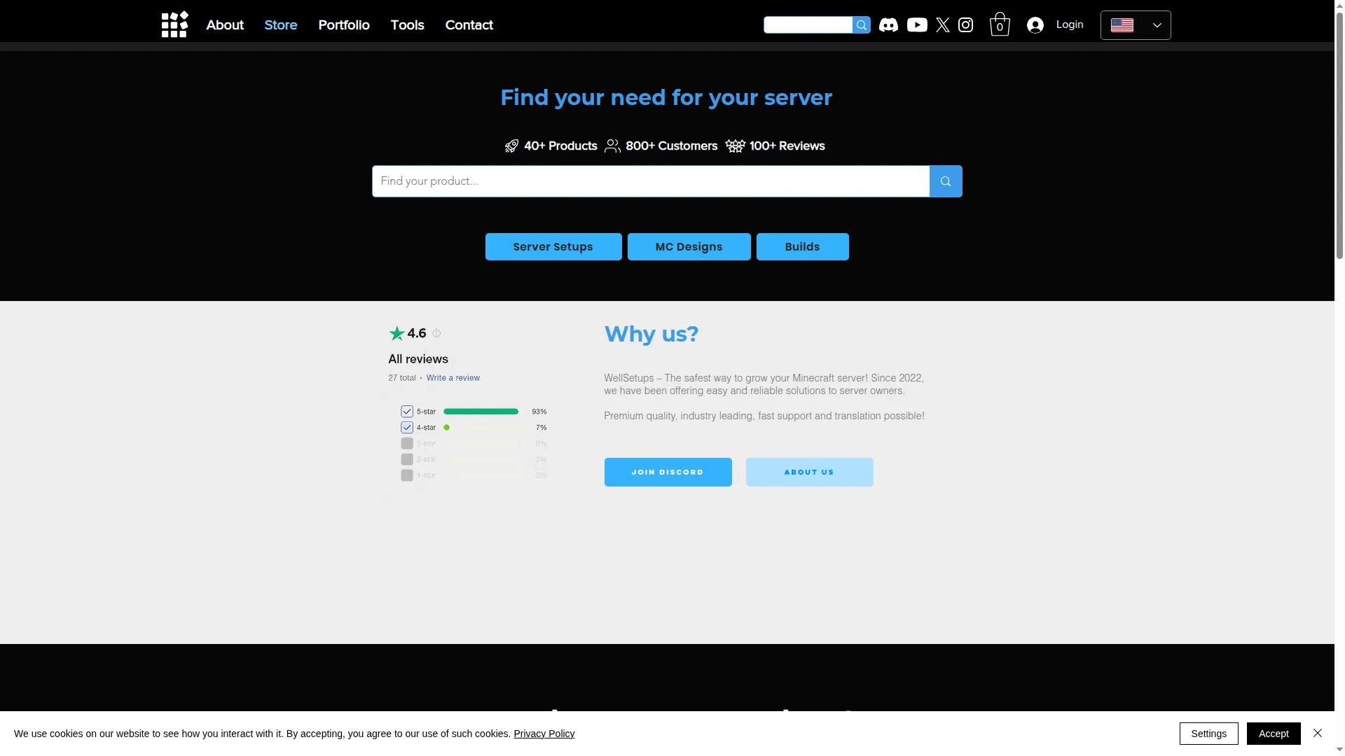The image size is (1345, 756).
Task: Accept cookies with the Accept button
Action: 1274,734
